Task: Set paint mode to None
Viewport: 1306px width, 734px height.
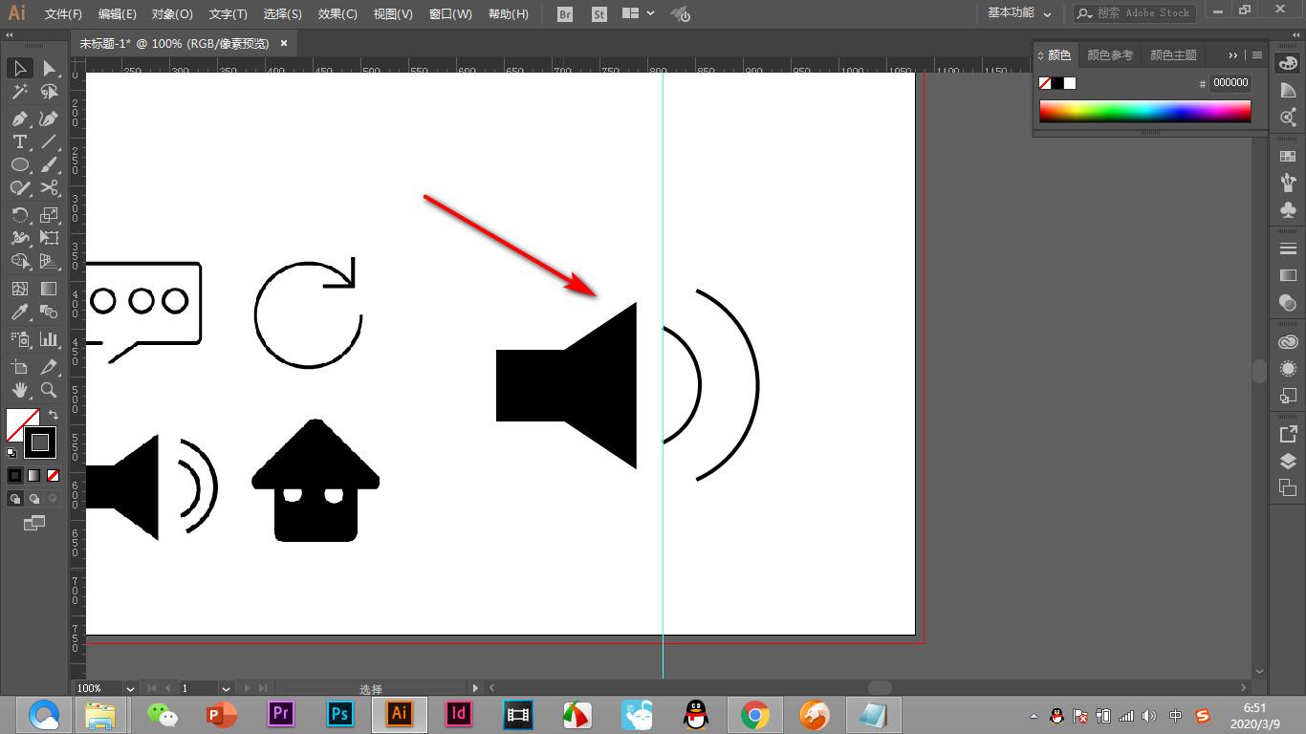Action: click(54, 475)
